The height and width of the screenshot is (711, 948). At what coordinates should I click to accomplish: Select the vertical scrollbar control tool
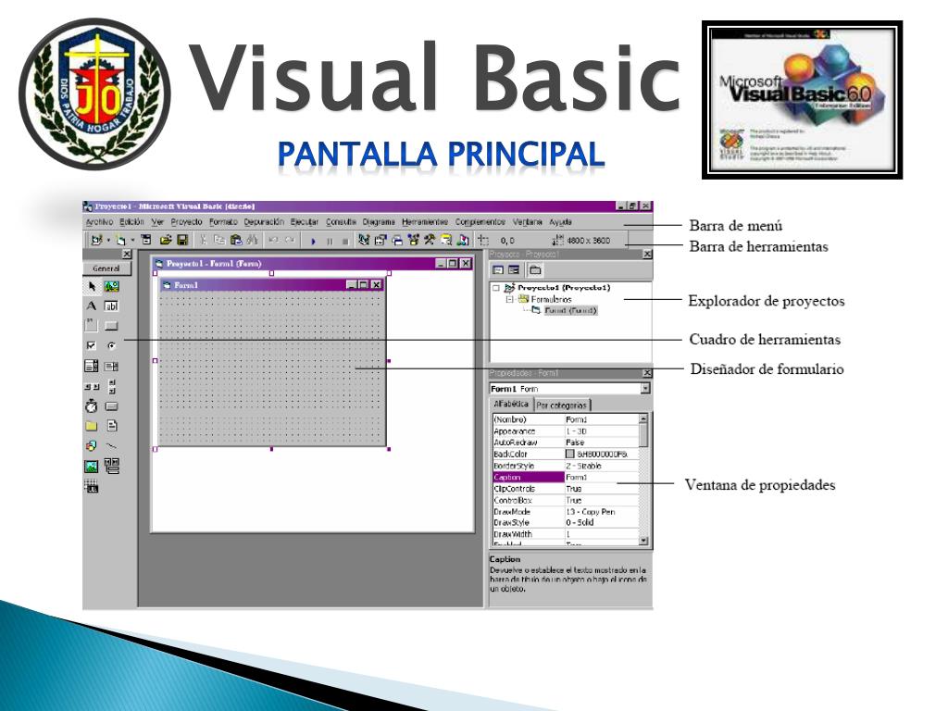tap(112, 386)
